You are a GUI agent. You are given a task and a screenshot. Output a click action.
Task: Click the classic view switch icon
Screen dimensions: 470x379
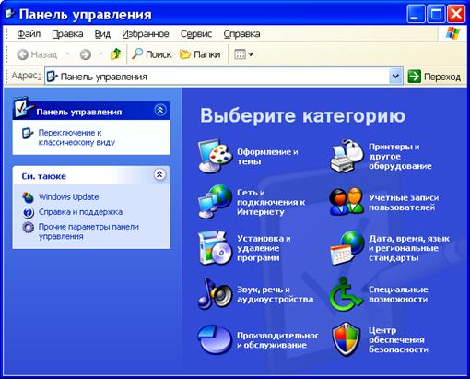pyautogui.click(x=28, y=133)
